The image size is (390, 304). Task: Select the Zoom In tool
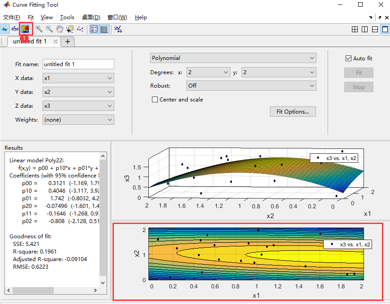point(39,29)
